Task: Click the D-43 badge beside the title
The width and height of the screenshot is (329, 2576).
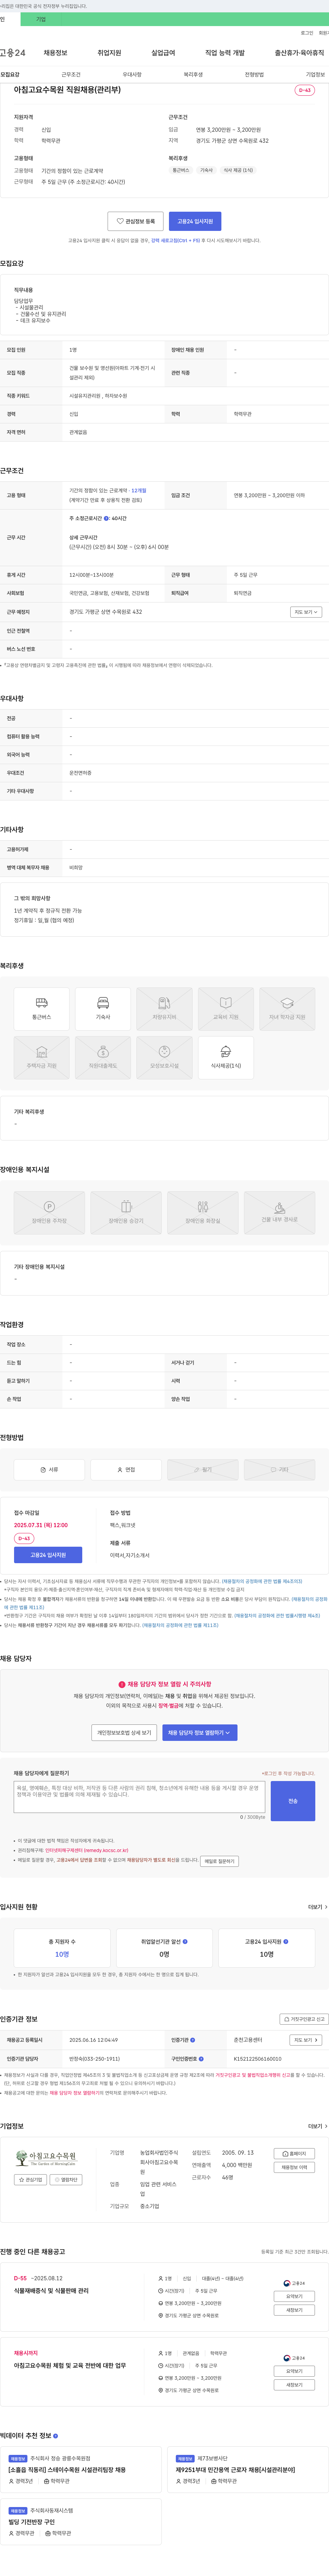Action: (x=305, y=90)
